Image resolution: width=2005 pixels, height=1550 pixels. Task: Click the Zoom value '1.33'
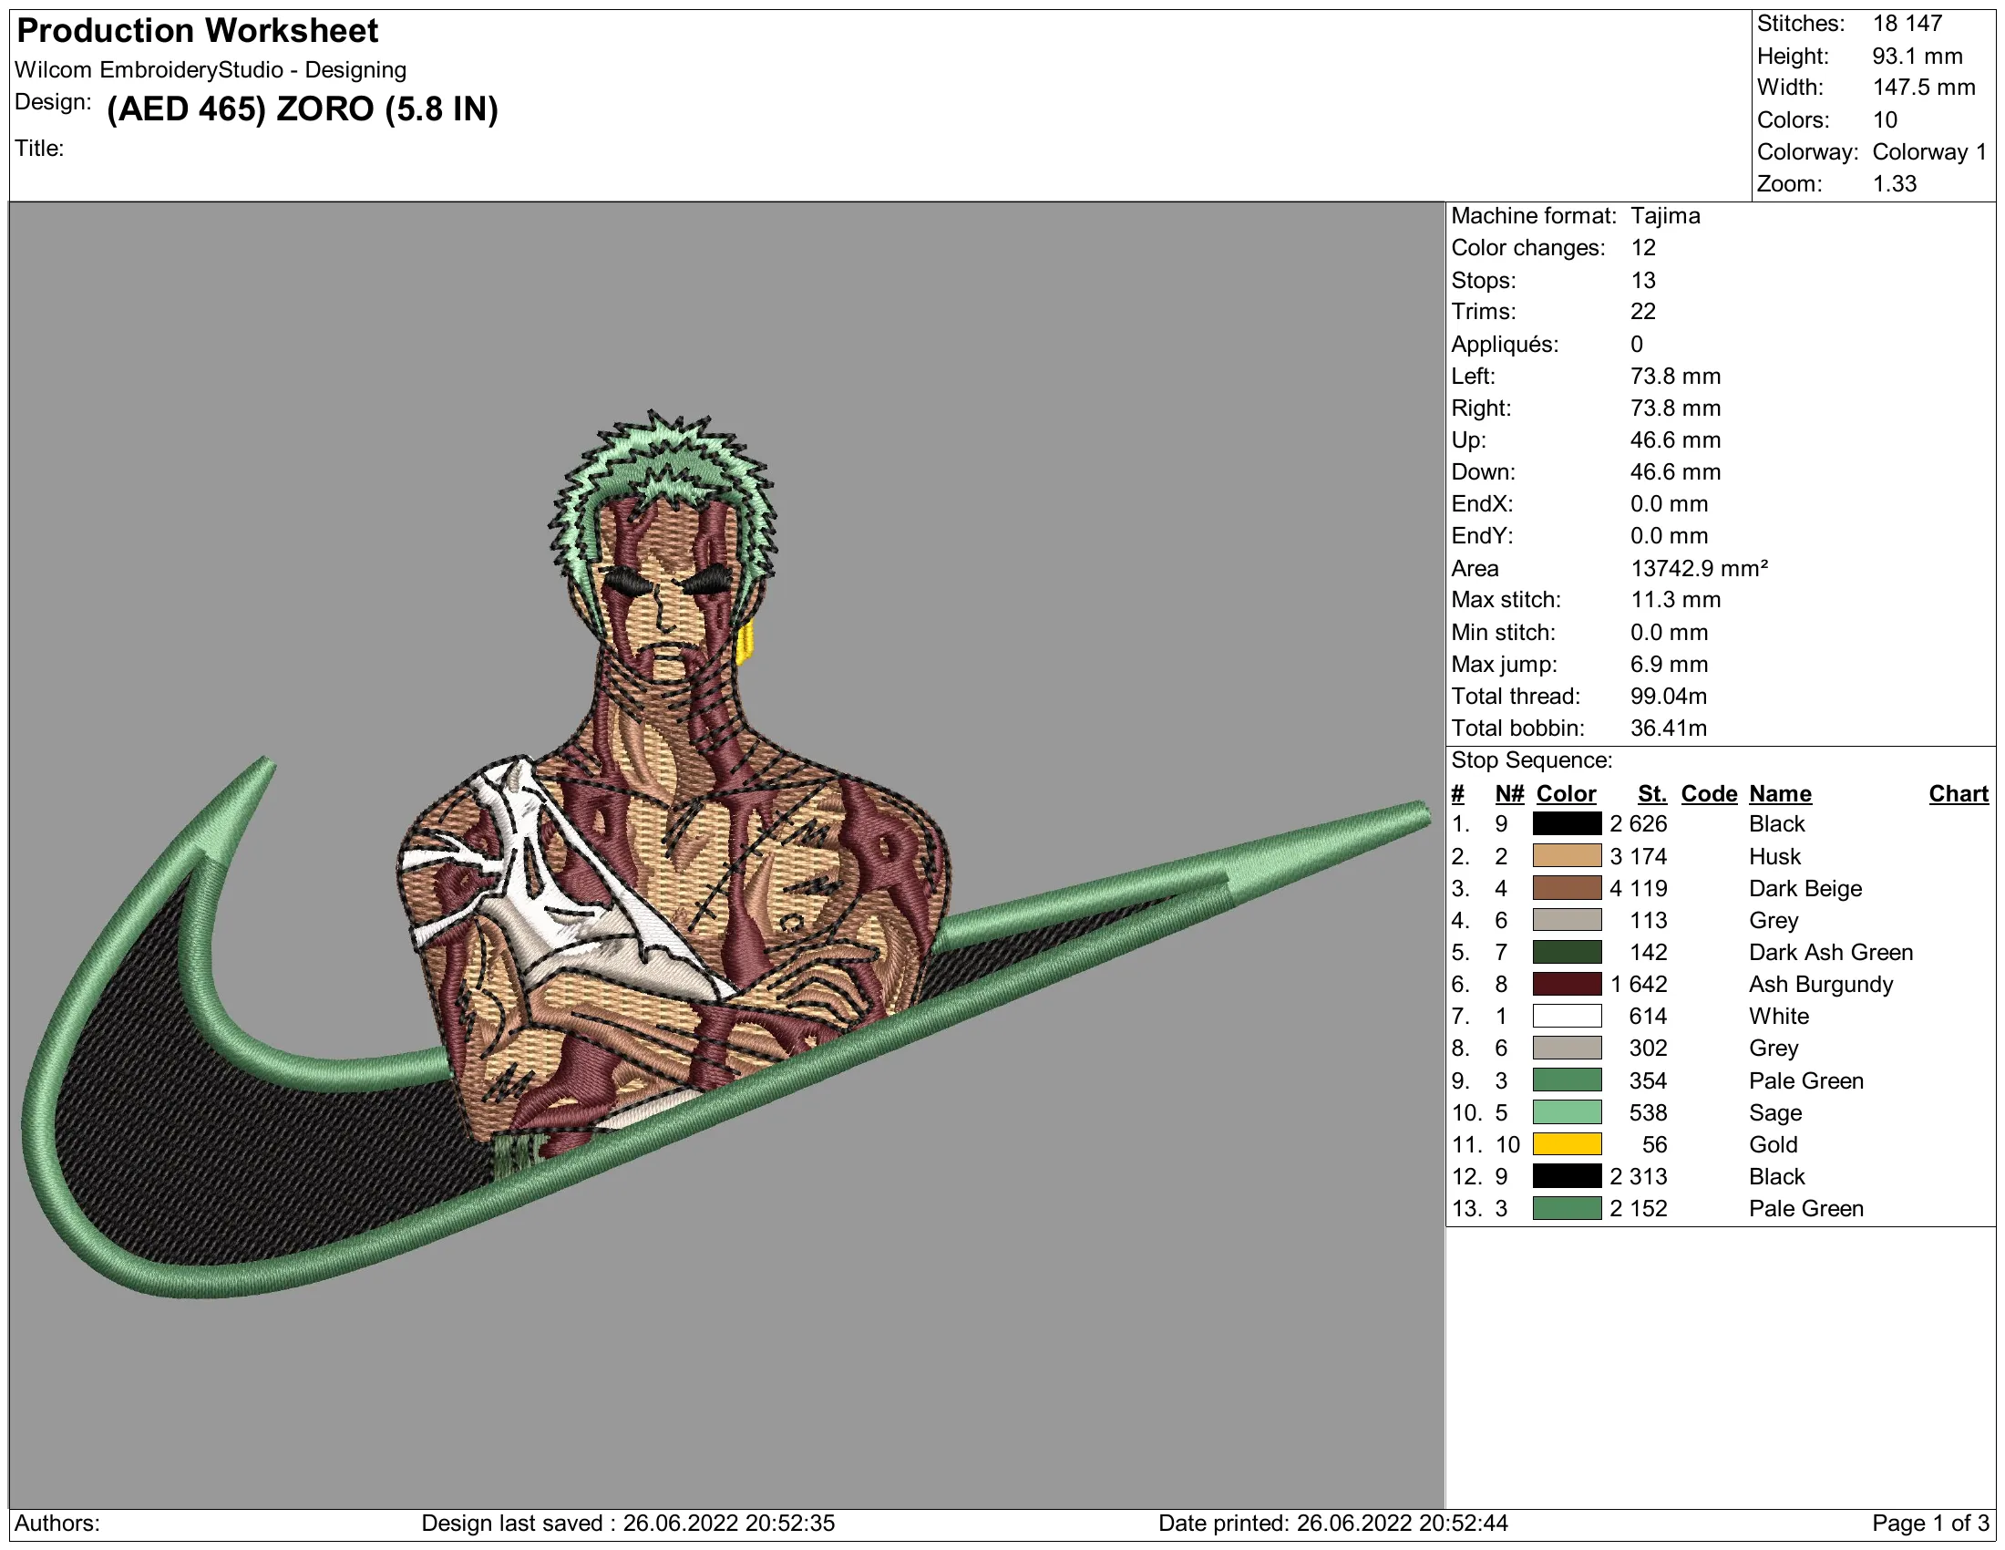click(1894, 183)
